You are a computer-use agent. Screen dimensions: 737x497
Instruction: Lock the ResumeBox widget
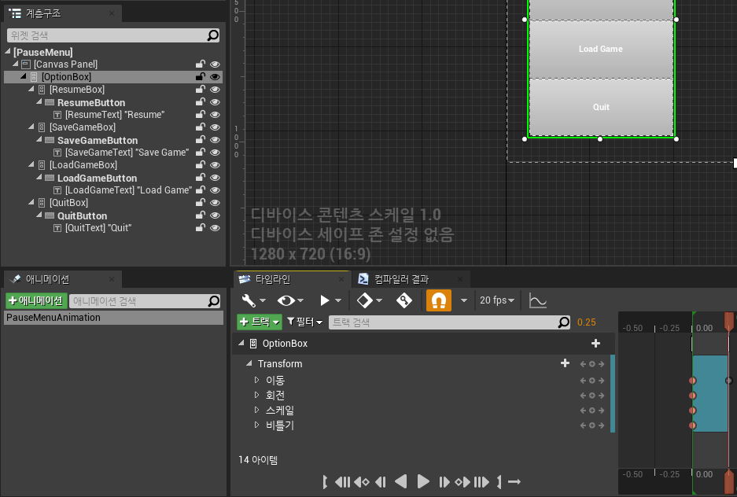pos(201,89)
